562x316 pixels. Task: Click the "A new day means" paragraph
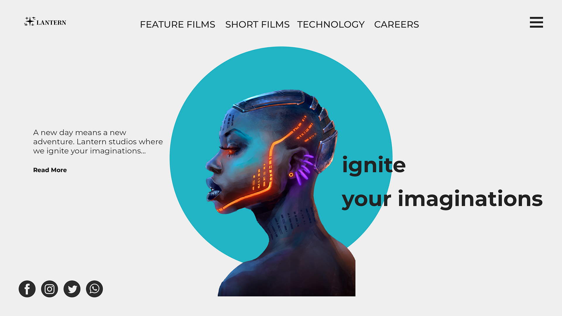coord(98,142)
